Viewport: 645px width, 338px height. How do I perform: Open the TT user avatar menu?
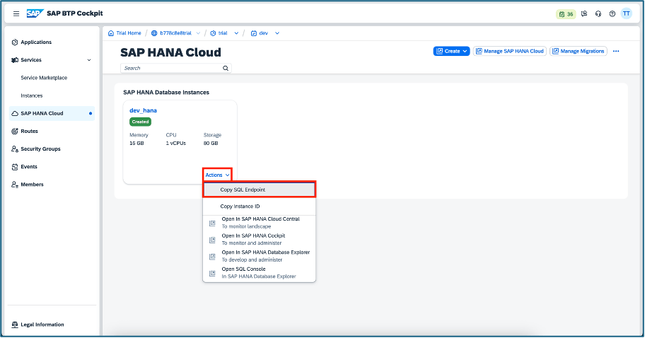point(627,13)
